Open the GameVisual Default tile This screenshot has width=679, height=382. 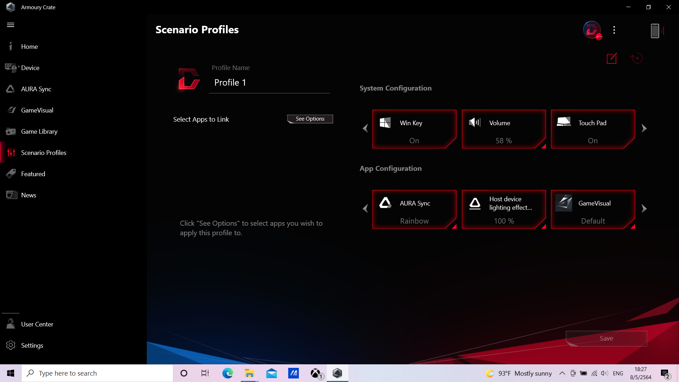pyautogui.click(x=593, y=209)
